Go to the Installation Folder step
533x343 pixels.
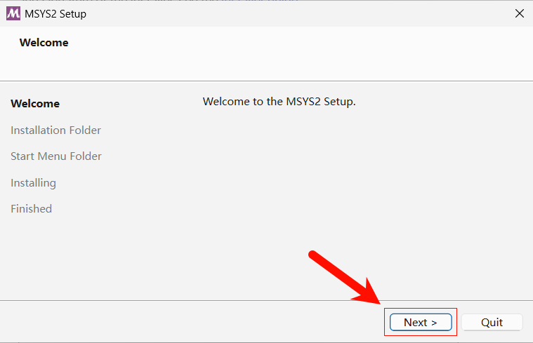[56, 130]
